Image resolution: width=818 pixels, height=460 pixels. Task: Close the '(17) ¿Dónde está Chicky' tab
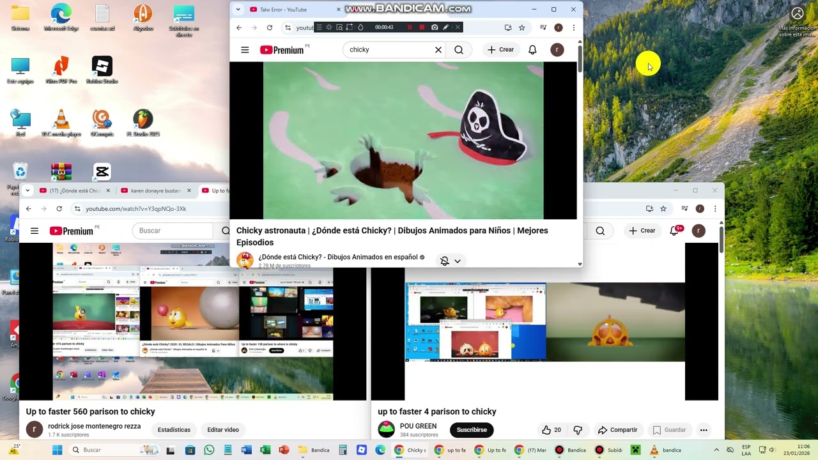click(108, 190)
